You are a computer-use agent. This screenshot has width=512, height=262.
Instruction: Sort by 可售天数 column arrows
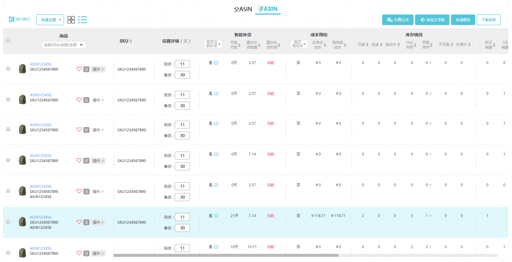coord(240,45)
